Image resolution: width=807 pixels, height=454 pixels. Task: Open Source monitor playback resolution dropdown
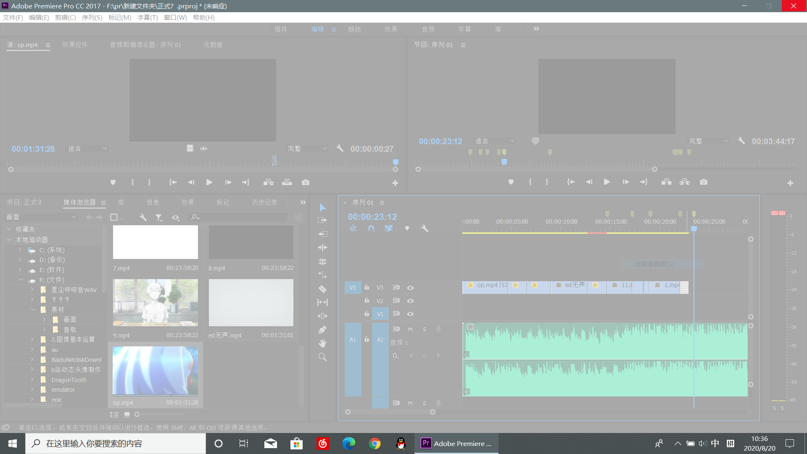click(x=307, y=148)
